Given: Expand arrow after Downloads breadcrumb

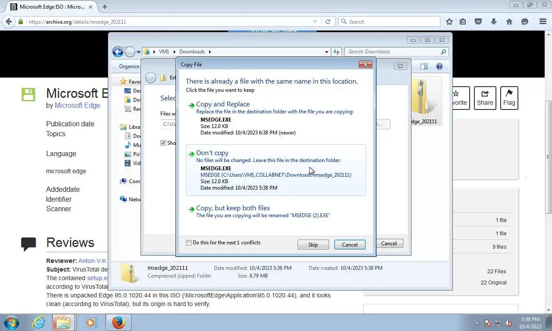Looking at the screenshot, I should pos(210,52).
